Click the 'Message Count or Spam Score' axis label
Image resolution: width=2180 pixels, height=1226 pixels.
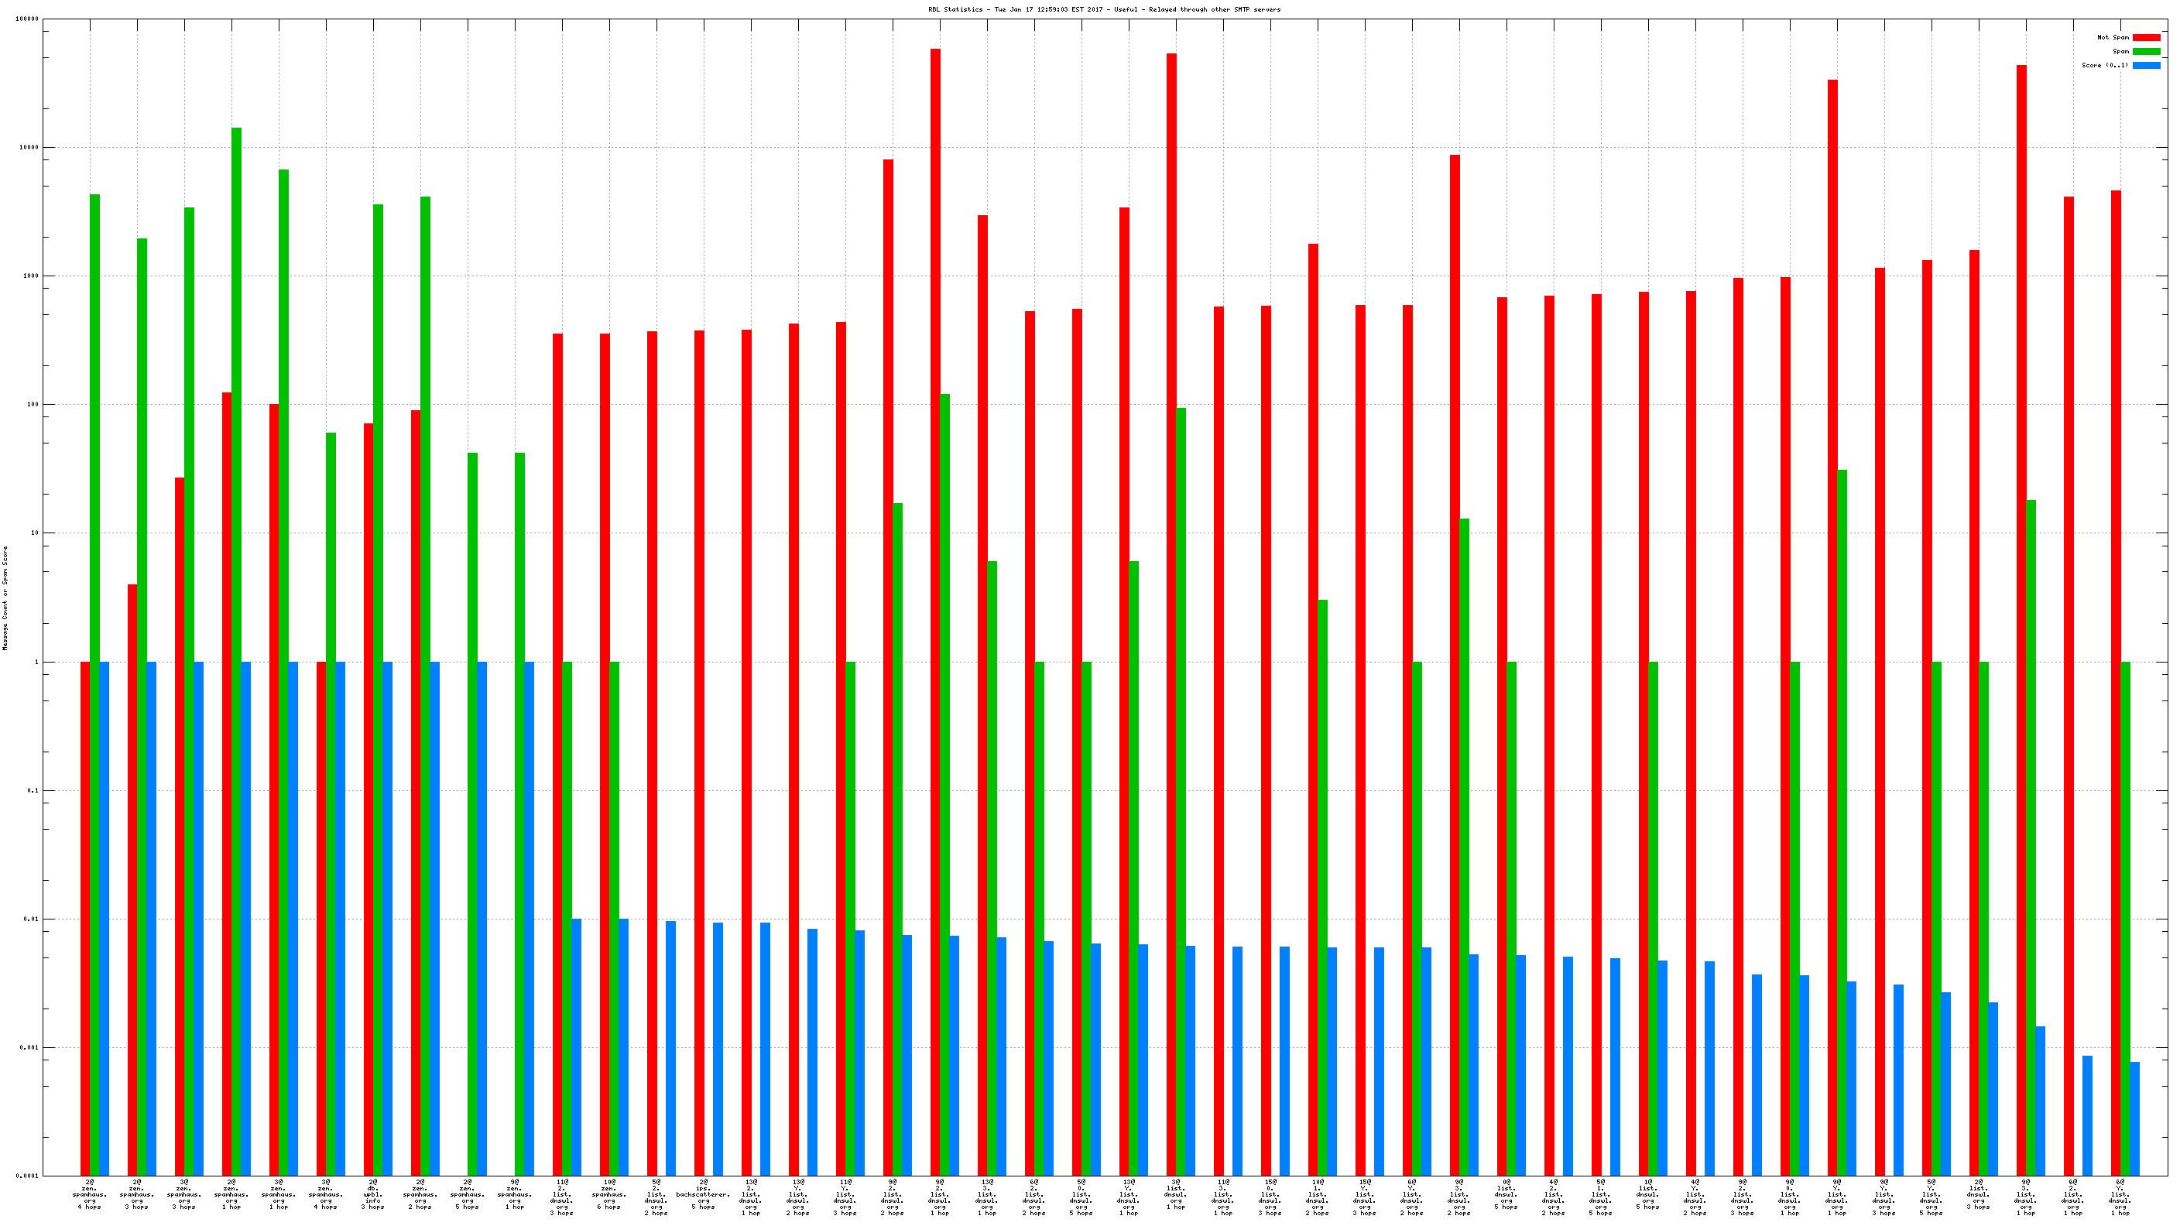point(5,598)
